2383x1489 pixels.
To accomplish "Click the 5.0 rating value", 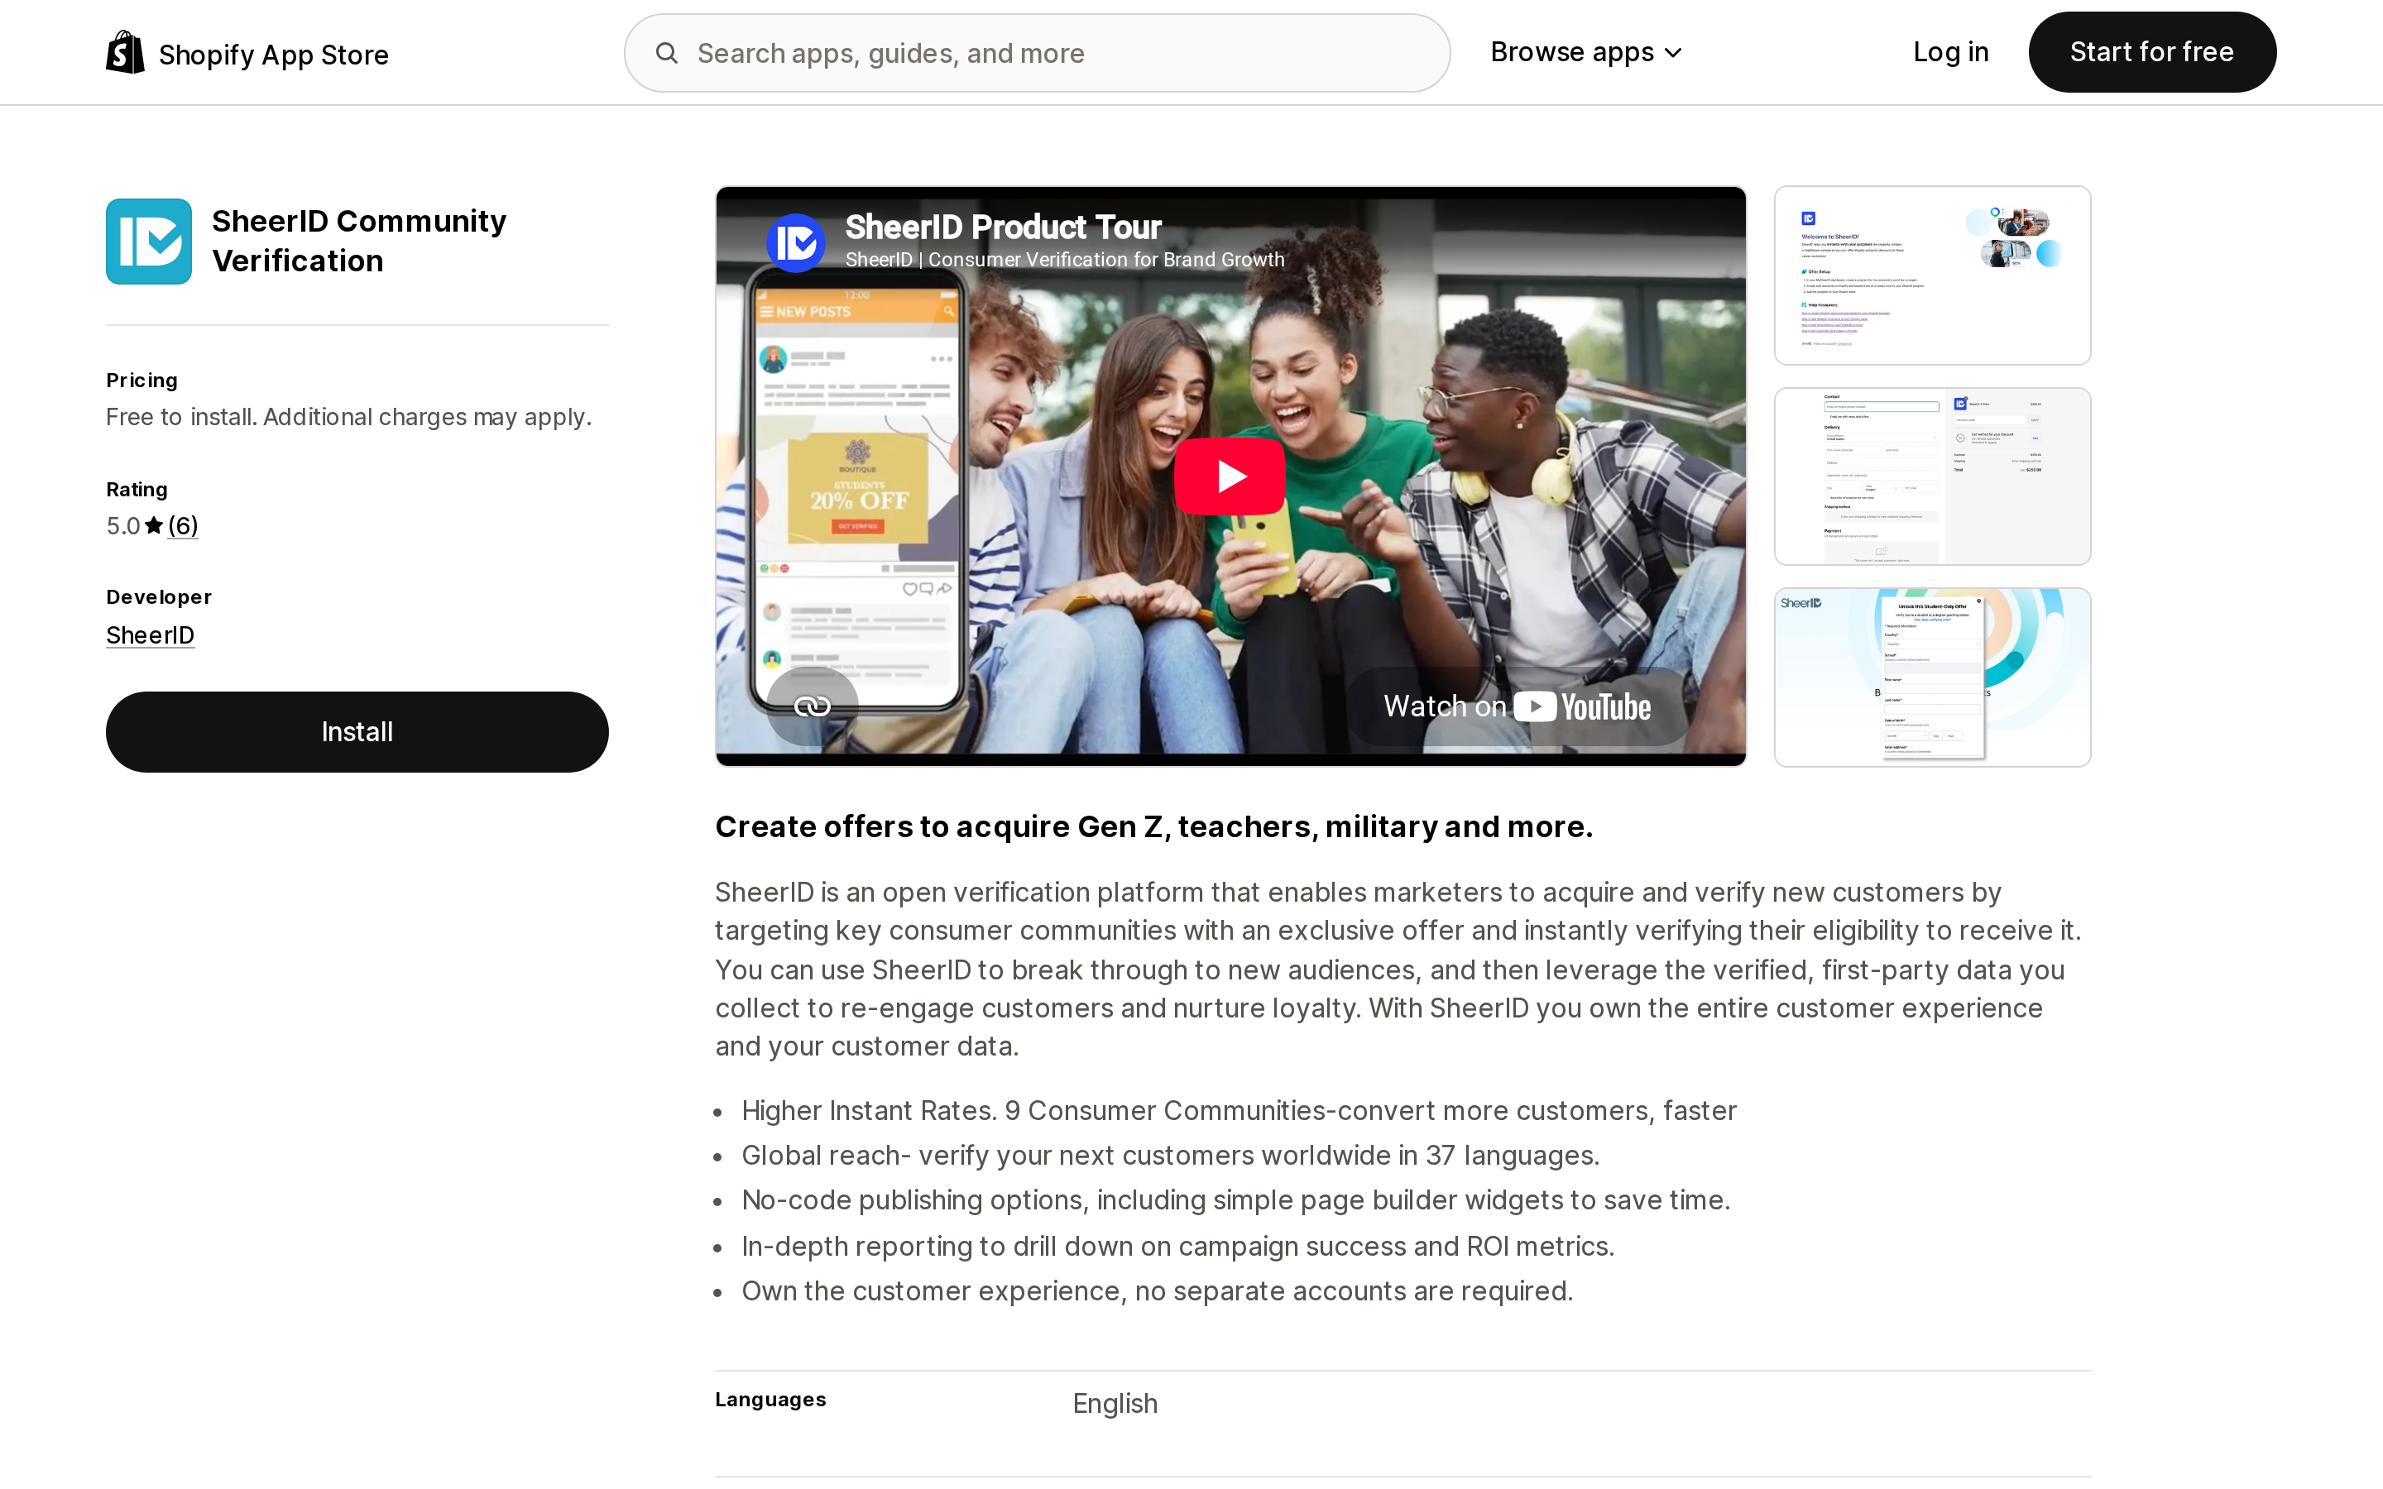I will click(123, 526).
